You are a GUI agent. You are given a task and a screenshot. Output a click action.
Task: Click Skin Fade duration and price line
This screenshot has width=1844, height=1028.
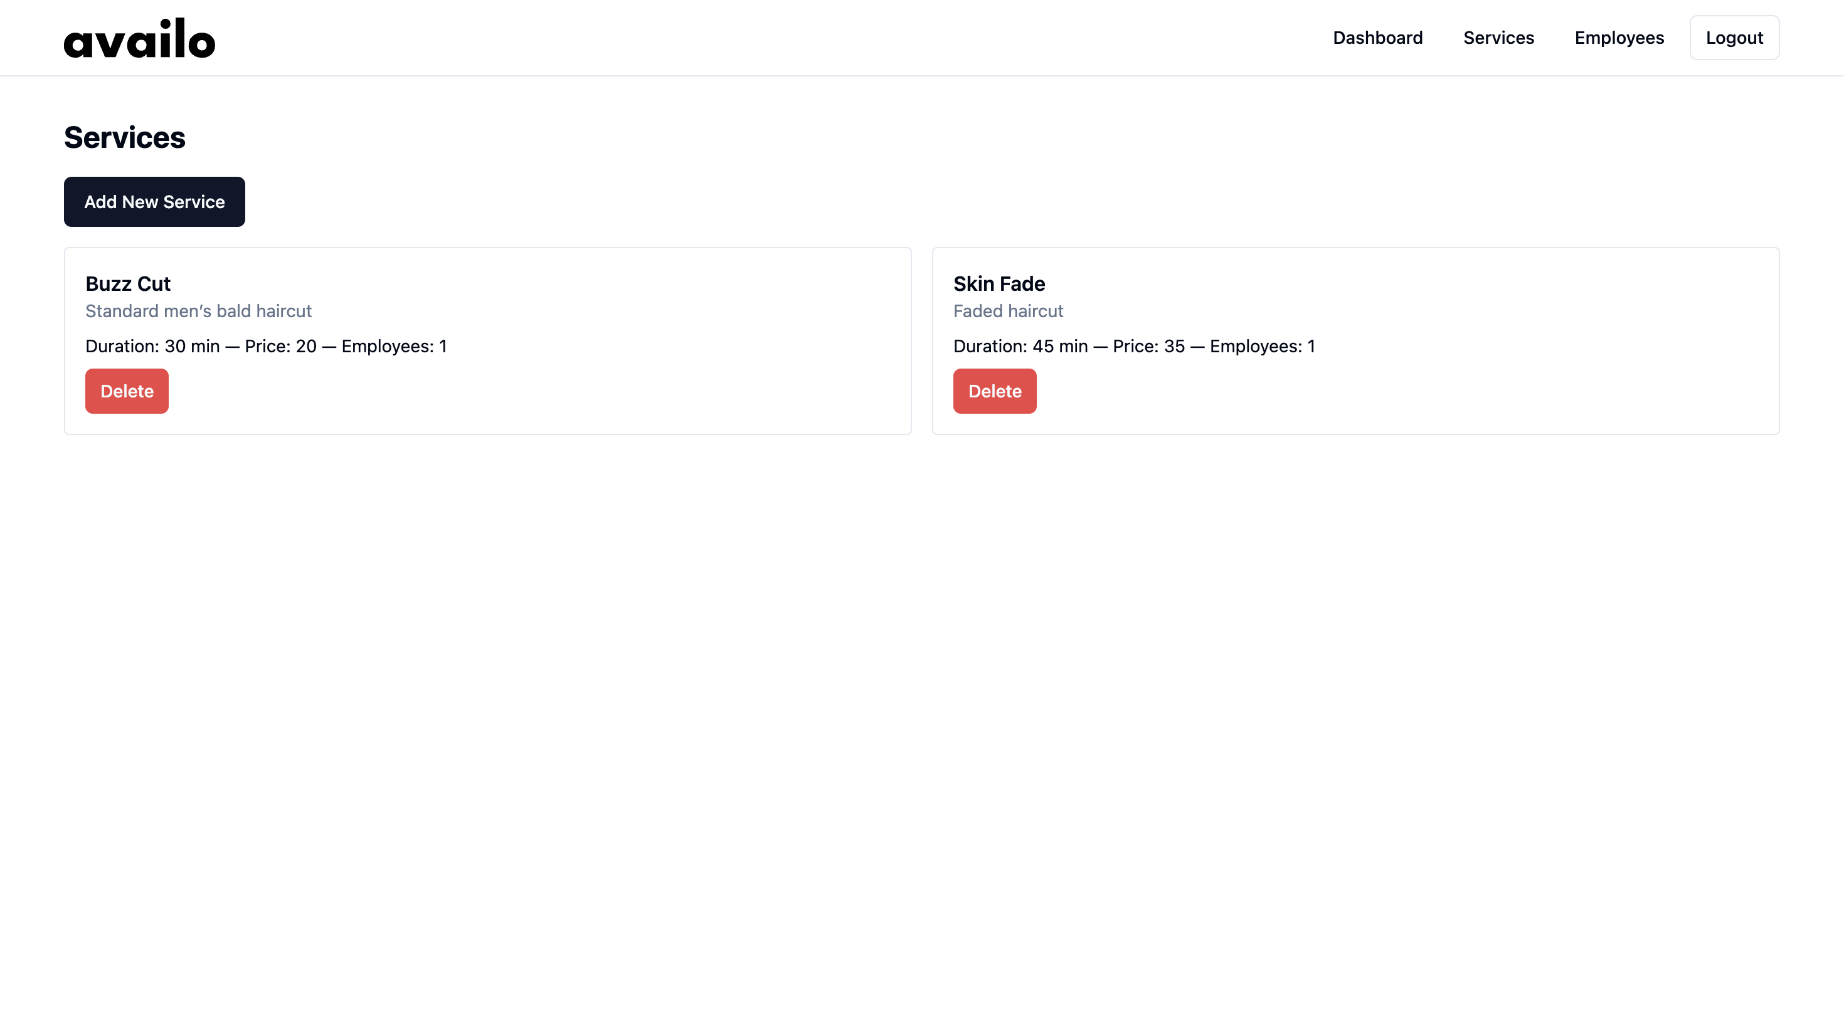coord(1134,346)
